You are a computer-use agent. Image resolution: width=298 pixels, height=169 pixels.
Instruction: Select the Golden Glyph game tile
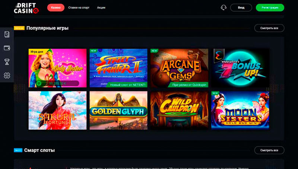pyautogui.click(x=118, y=110)
